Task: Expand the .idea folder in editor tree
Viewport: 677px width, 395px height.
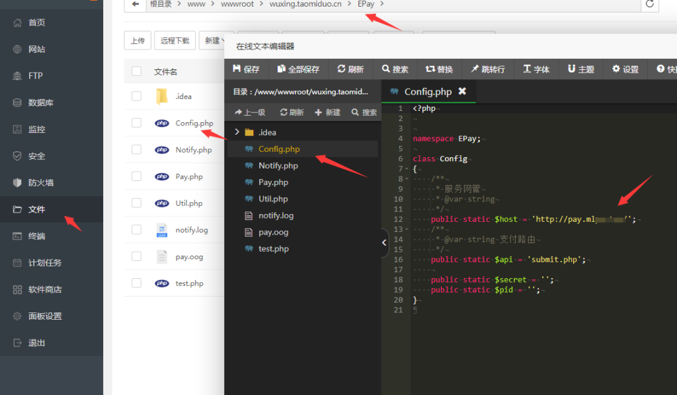Action: (237, 132)
